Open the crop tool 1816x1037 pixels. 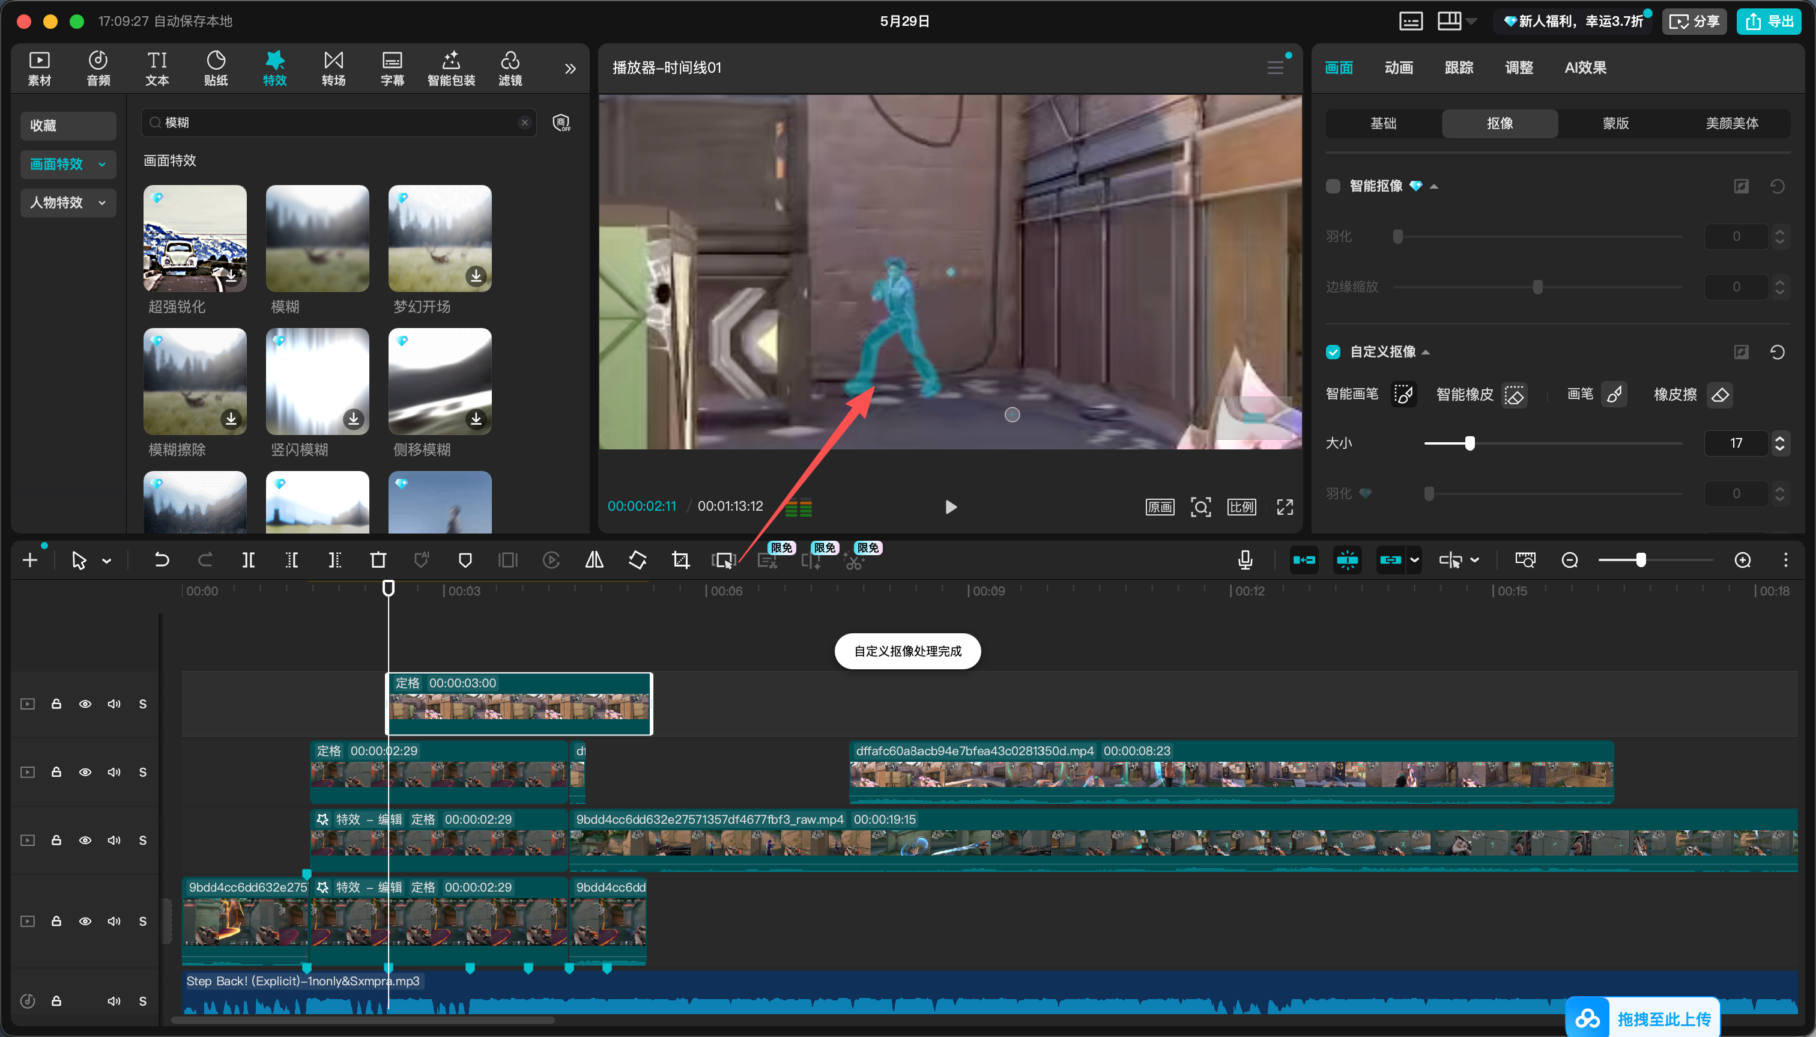coord(680,561)
